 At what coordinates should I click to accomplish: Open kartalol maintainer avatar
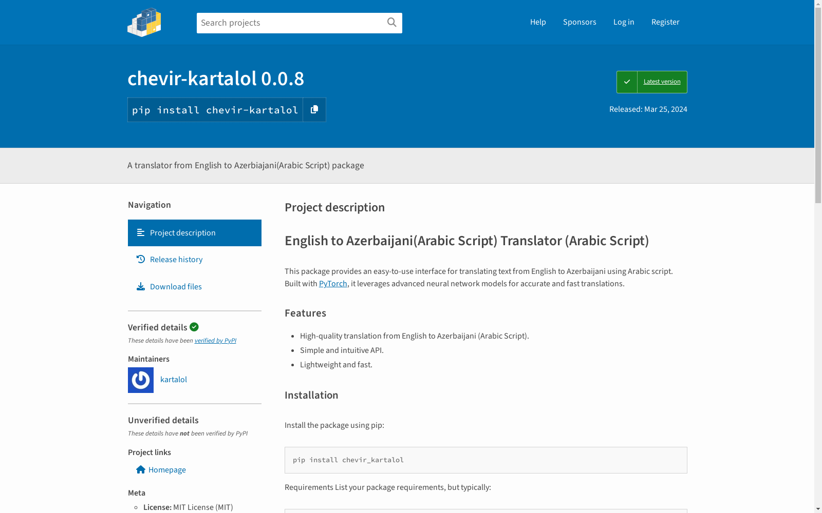point(141,380)
